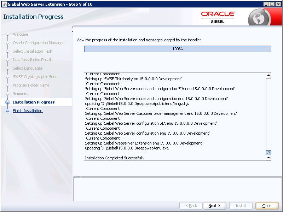Click the SWSE Cryptographic Seed step

click(x=35, y=77)
